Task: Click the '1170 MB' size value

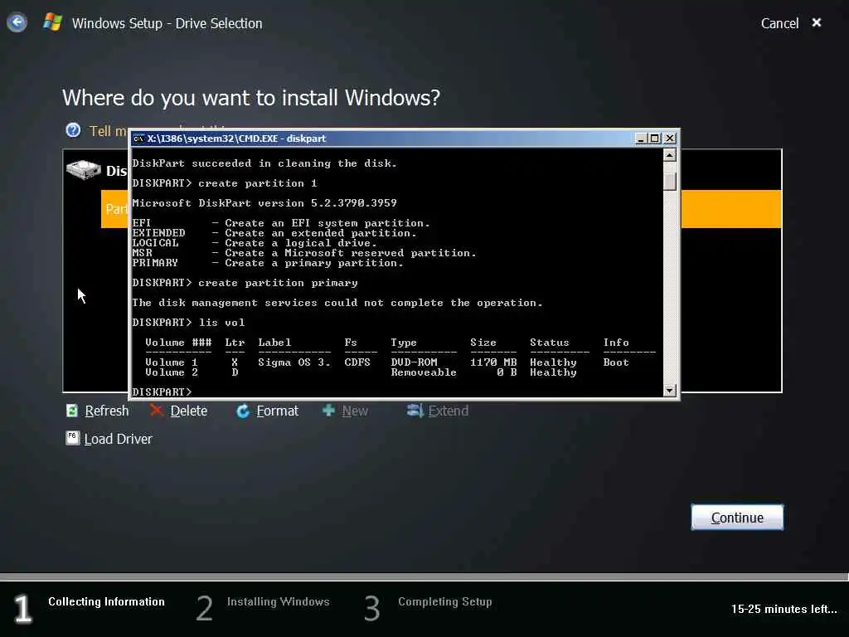Action: tap(493, 362)
